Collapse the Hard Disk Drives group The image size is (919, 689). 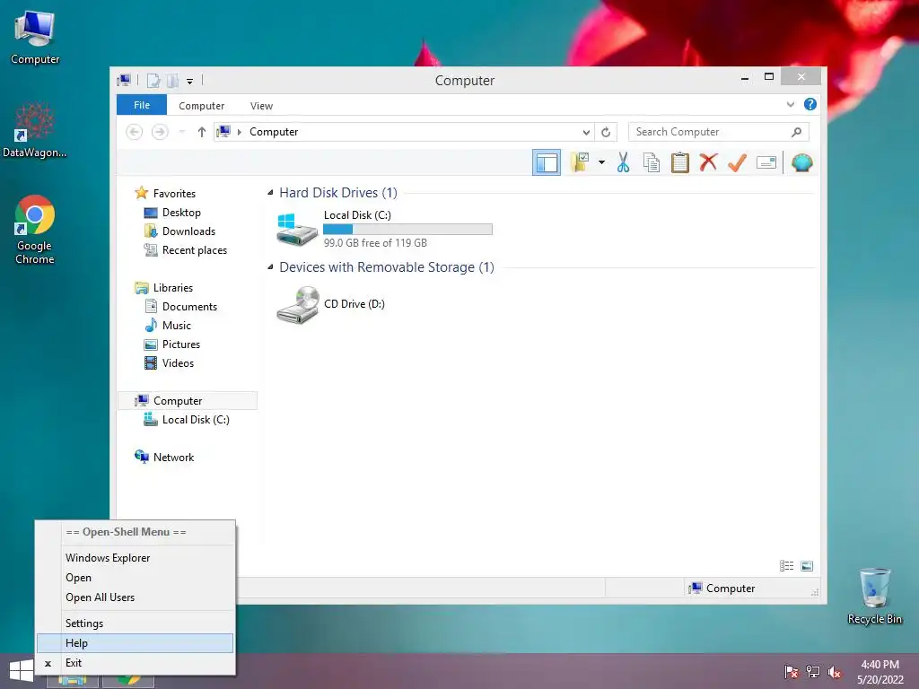point(270,192)
